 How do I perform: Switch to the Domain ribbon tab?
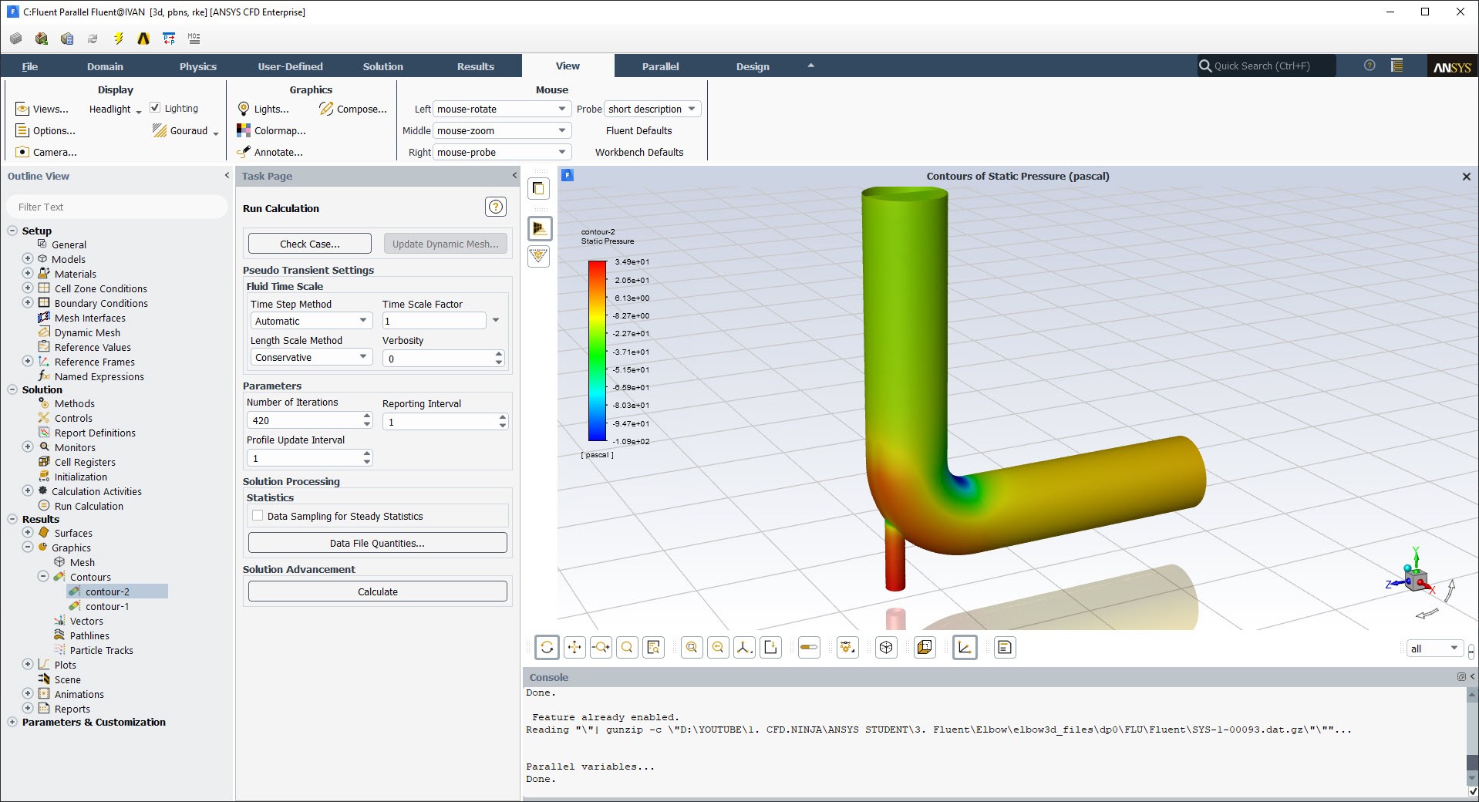click(x=105, y=66)
